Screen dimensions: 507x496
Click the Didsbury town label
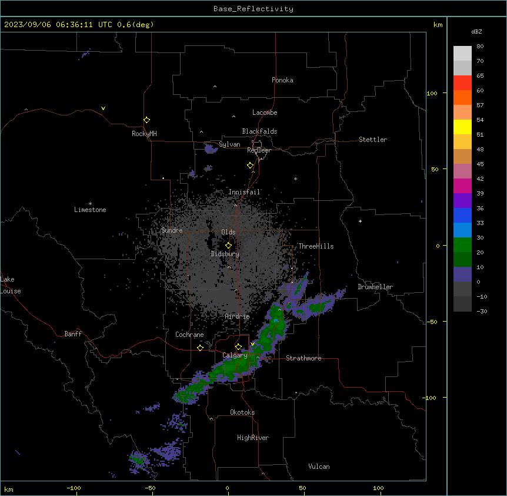[225, 254]
